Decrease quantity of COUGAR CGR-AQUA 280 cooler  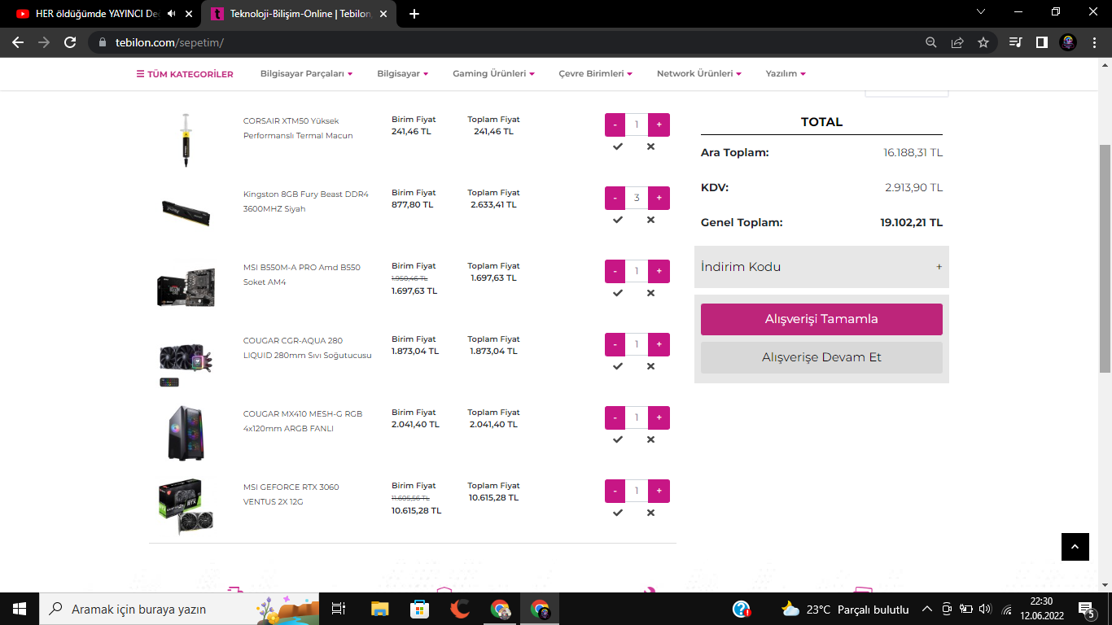pos(615,344)
